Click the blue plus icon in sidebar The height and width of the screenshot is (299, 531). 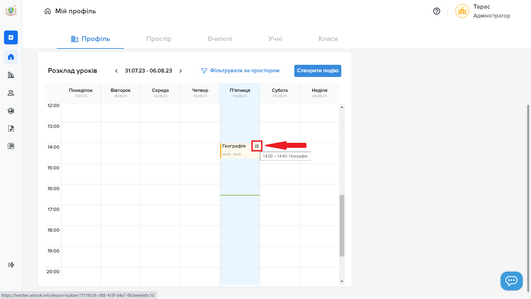coord(11,37)
